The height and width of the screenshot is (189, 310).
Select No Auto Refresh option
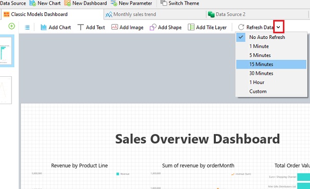(271, 37)
